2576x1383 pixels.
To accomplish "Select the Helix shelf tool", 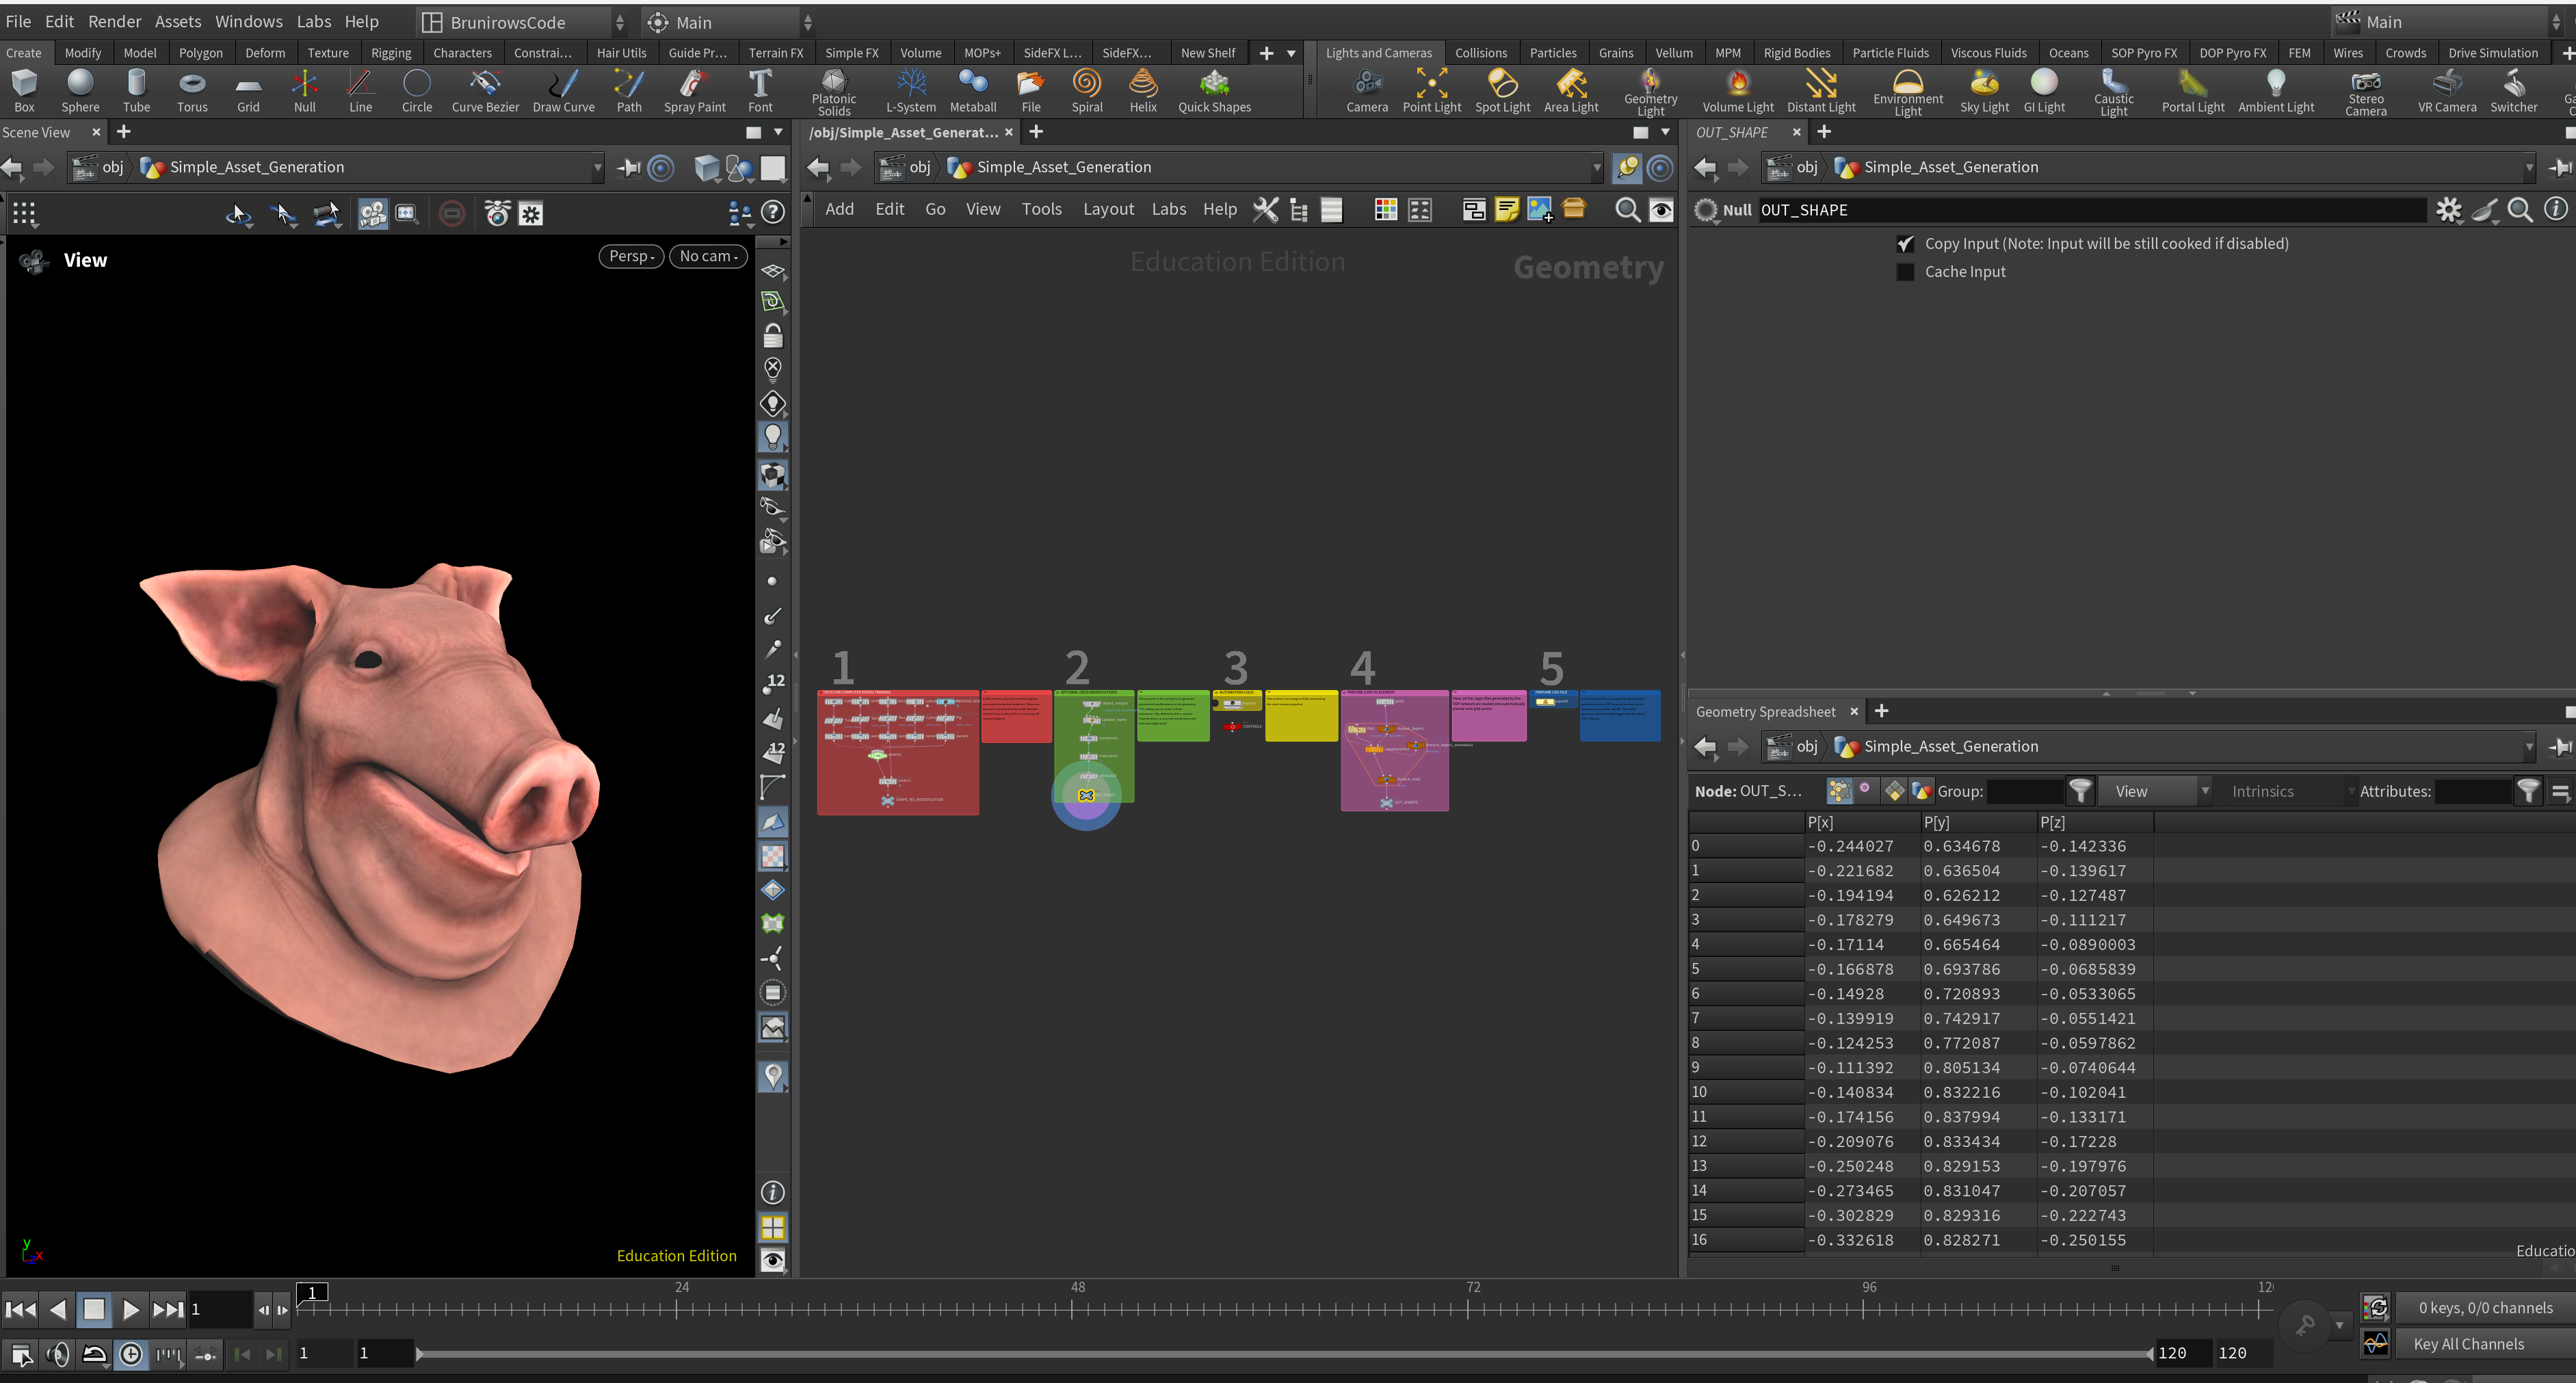I will point(1143,91).
